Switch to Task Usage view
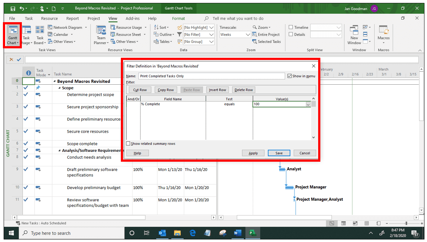Image resolution: width=427 pixels, height=242 pixels. pos(27,35)
